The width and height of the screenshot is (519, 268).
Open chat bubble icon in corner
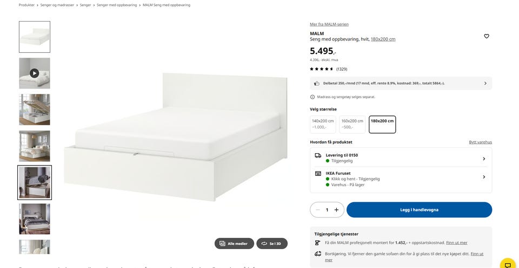508,264
